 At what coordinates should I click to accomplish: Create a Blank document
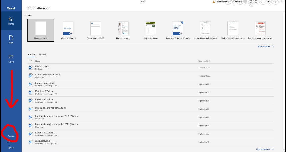pos(41,30)
